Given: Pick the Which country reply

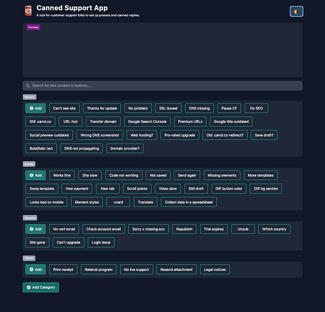Looking at the screenshot, I should pos(274,229).
